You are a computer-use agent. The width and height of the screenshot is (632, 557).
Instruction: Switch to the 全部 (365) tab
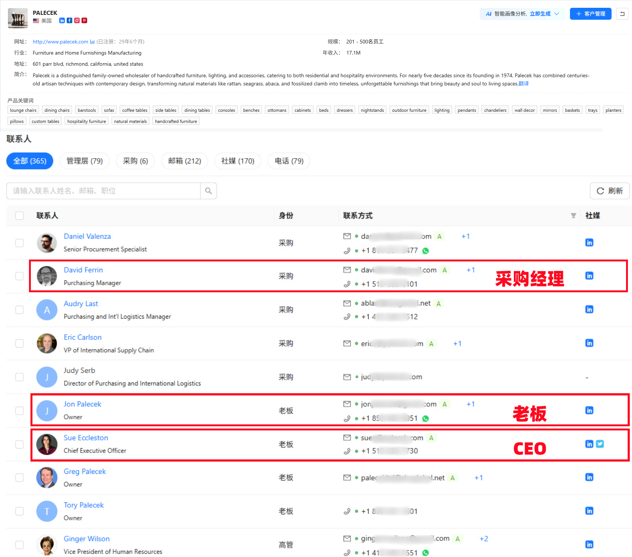click(x=30, y=161)
